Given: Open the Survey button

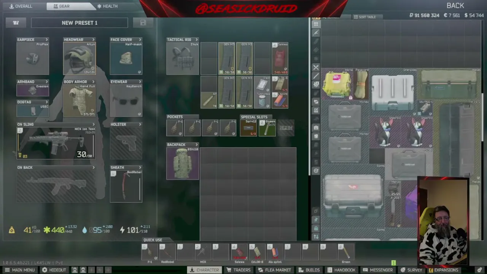Looking at the screenshot, I should tap(411, 270).
